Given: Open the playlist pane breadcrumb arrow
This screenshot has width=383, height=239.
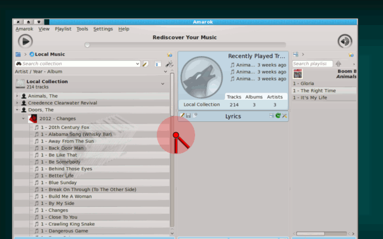Looking at the screenshot, I should coord(303,54).
